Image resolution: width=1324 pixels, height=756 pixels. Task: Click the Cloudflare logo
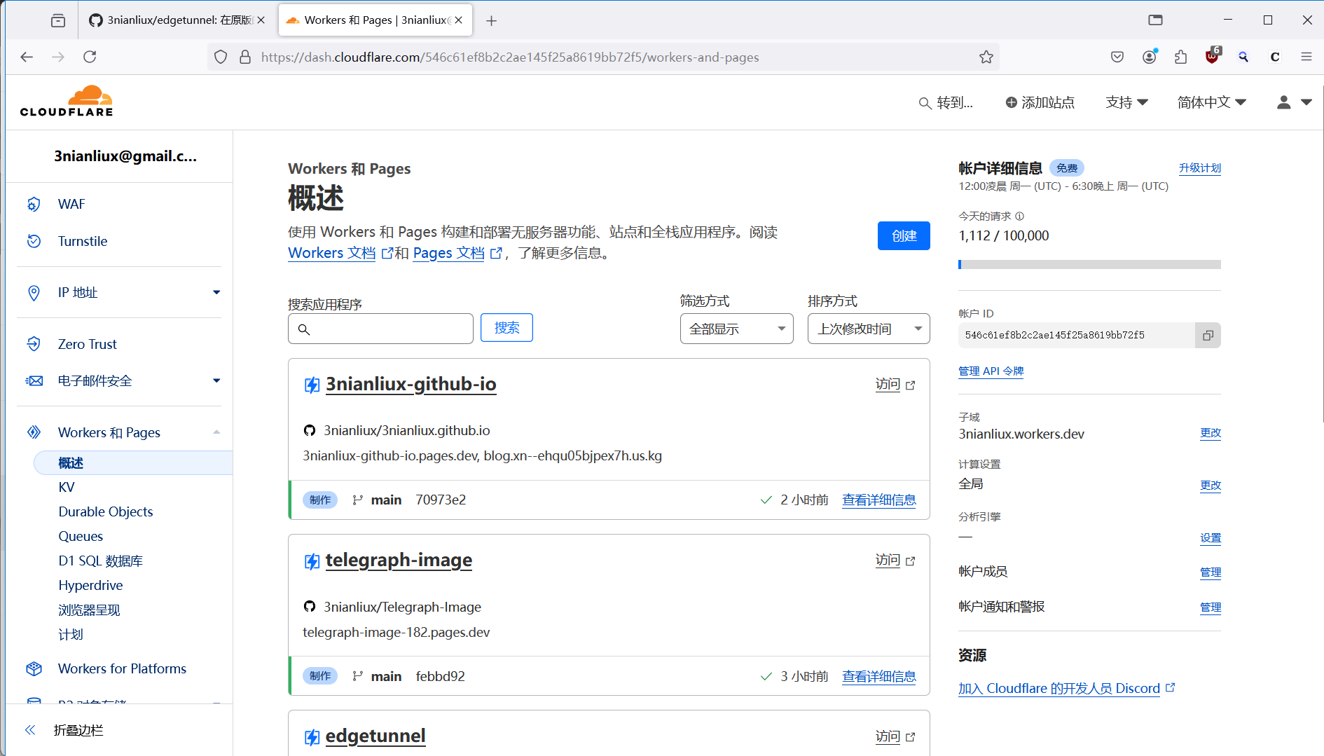coord(67,101)
